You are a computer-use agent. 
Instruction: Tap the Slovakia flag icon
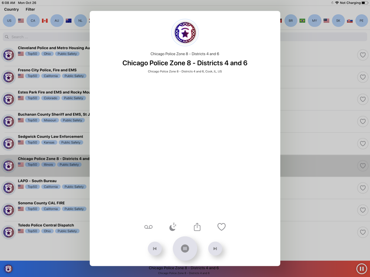[x=350, y=21]
